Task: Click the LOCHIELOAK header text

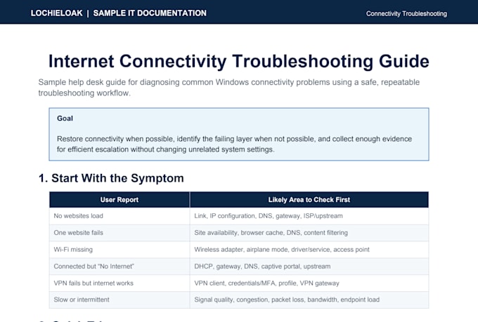Action: (x=56, y=13)
